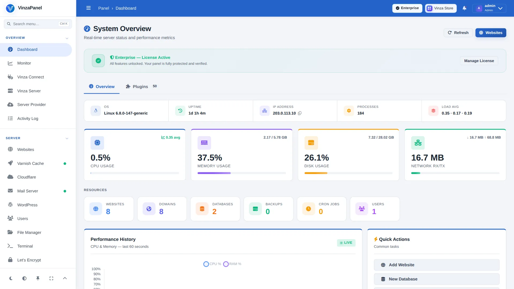Click the Let's Encrypt lock icon
Image resolution: width=514 pixels, height=289 pixels.
[x=10, y=260]
